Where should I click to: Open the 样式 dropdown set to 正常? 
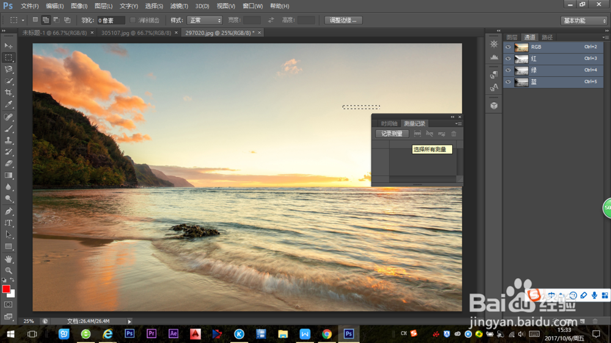205,20
